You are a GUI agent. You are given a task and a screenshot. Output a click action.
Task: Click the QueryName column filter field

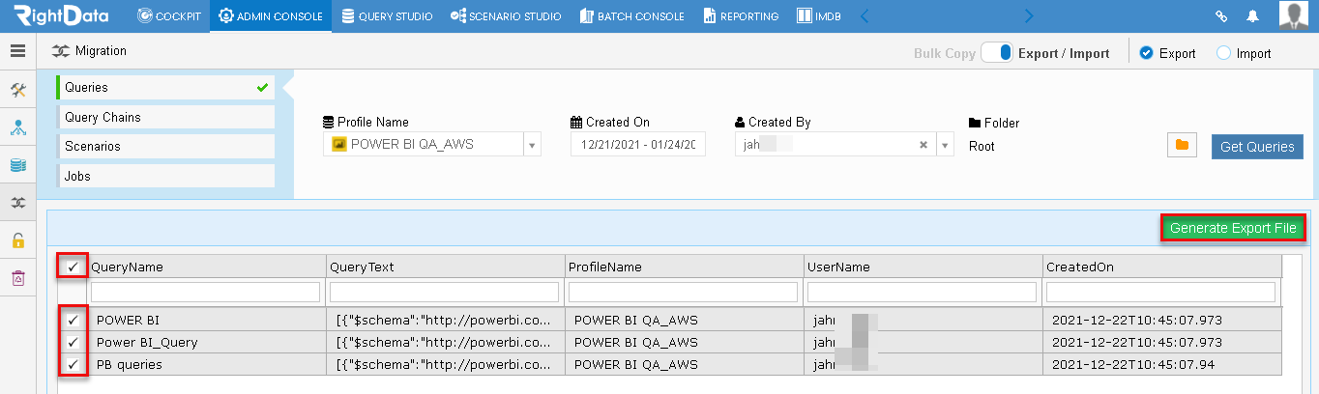pyautogui.click(x=205, y=292)
